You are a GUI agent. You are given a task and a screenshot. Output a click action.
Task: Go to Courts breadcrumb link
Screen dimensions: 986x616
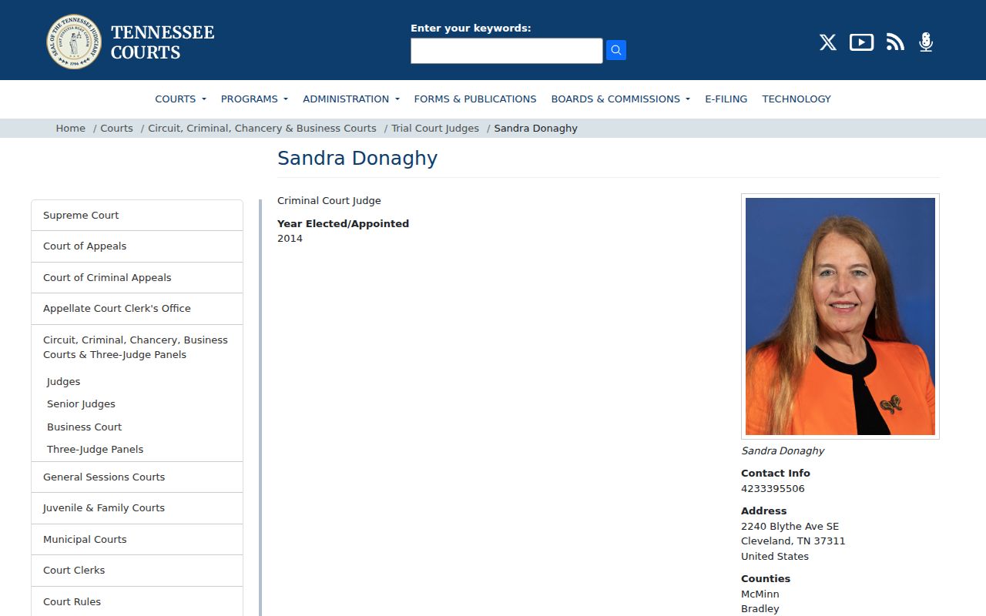tap(116, 129)
